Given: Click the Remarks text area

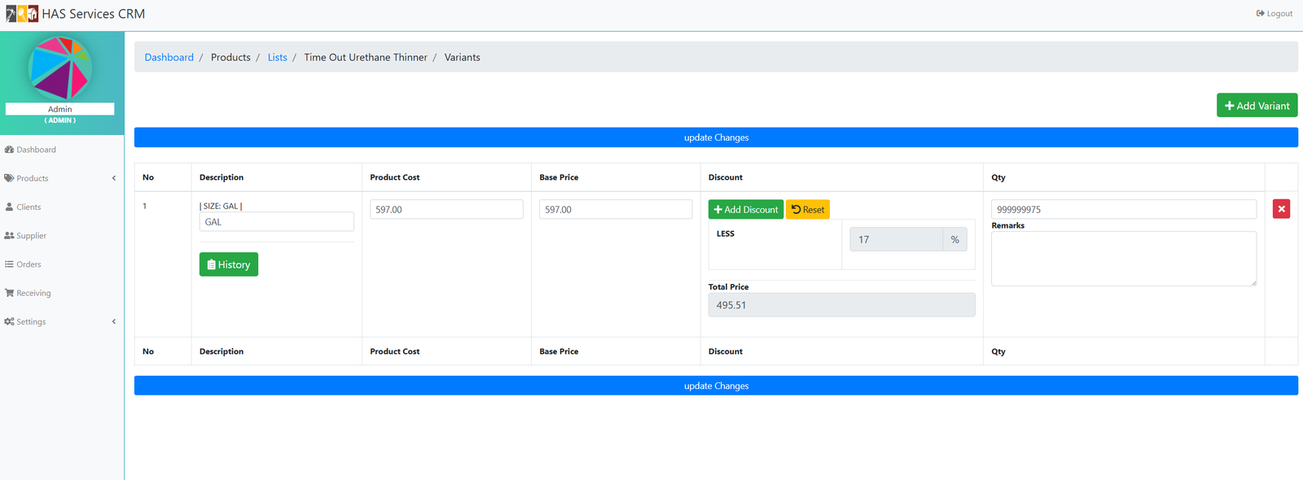Looking at the screenshot, I should tap(1123, 259).
